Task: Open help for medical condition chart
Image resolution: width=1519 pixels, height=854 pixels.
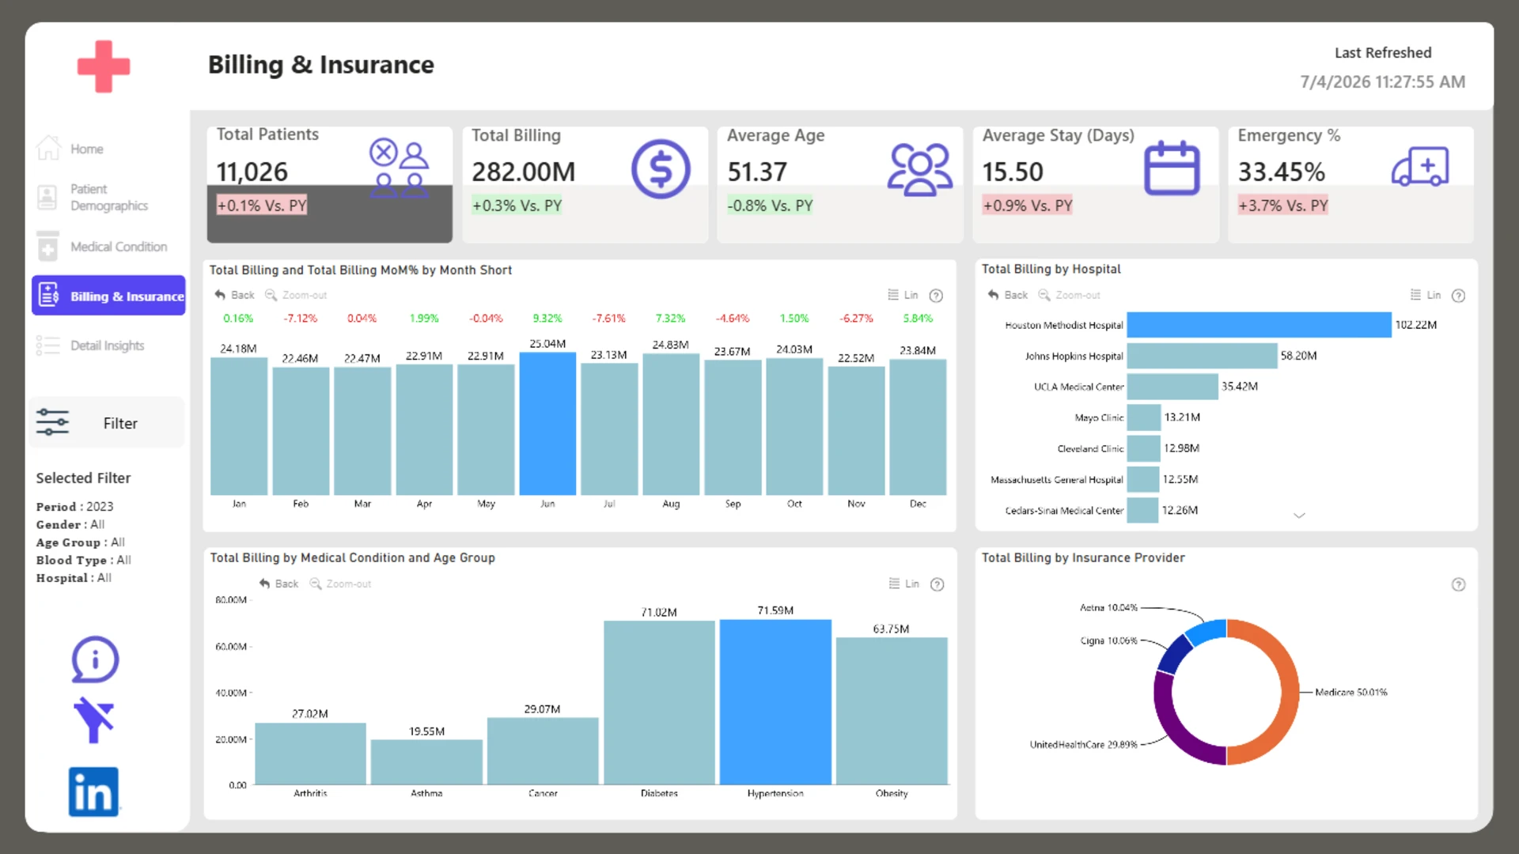Action: coord(938,584)
